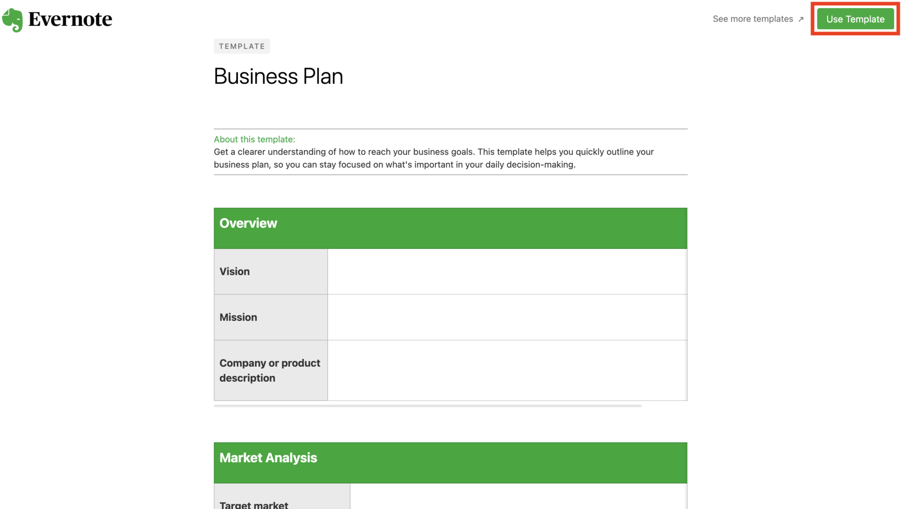Open See more templates
This screenshot has height=509, width=906.
[x=753, y=19]
